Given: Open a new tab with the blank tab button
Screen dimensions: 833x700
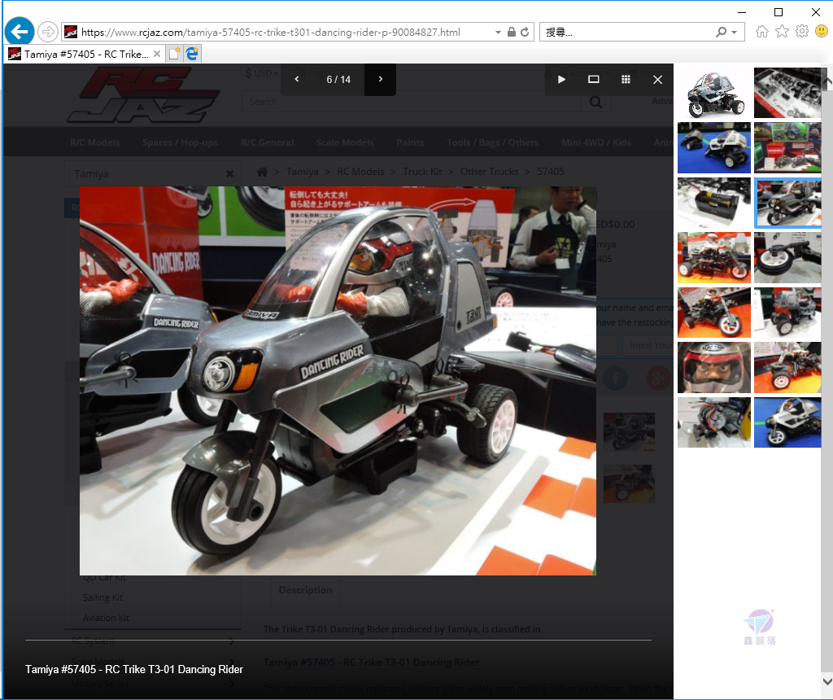Looking at the screenshot, I should click(174, 54).
